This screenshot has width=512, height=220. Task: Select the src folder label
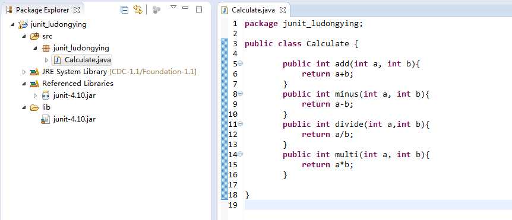coord(47,36)
